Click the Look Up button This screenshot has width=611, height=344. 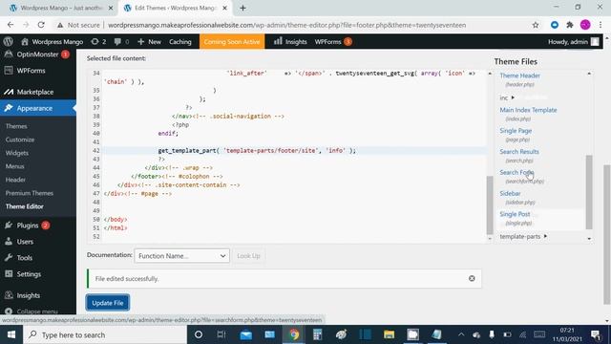coord(248,256)
